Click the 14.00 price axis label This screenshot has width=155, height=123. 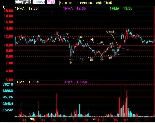(8, 29)
